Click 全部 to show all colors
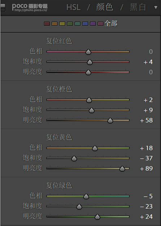Viewport: 161px width, 226px height. (x=111, y=24)
